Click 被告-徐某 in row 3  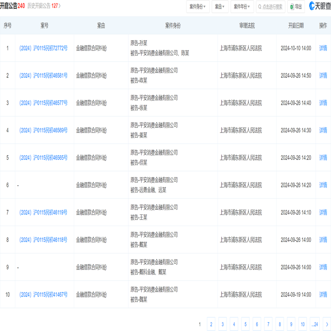(139, 108)
